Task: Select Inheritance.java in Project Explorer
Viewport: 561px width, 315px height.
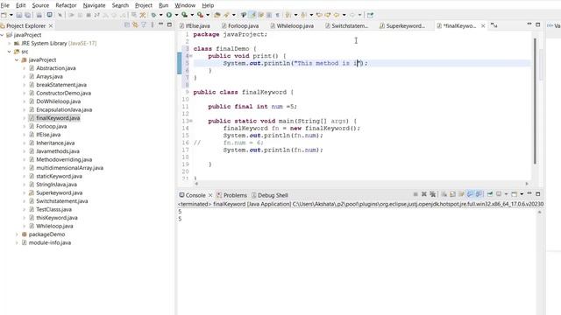Action: click(x=55, y=143)
